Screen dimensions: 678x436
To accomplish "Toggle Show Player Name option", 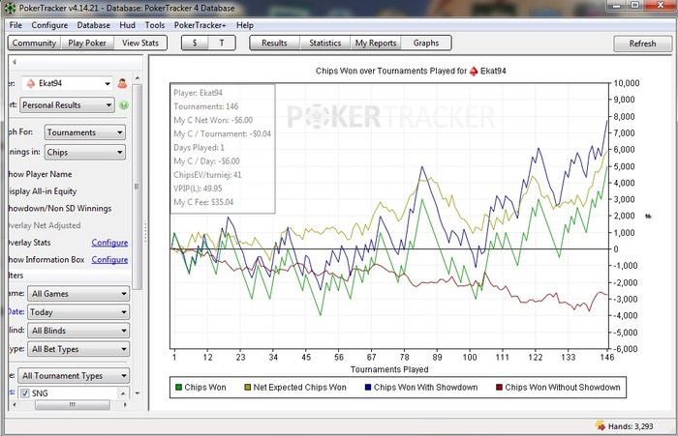I will pyautogui.click(x=40, y=174).
